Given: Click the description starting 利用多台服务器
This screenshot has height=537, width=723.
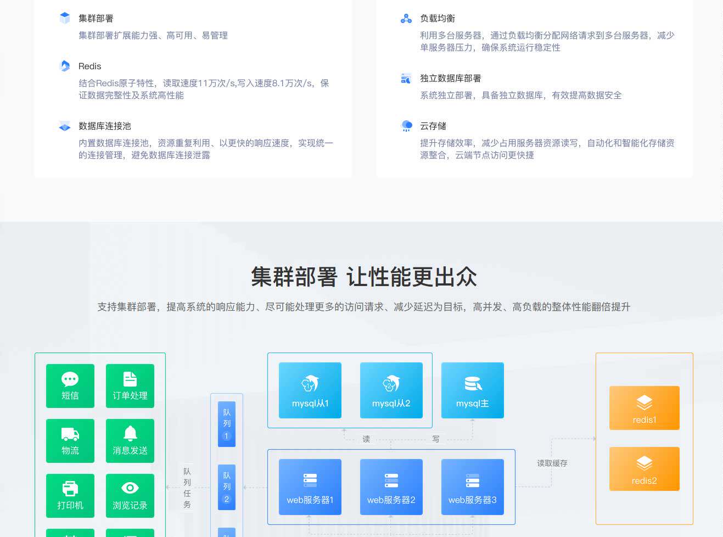Looking at the screenshot, I should pyautogui.click(x=547, y=42).
